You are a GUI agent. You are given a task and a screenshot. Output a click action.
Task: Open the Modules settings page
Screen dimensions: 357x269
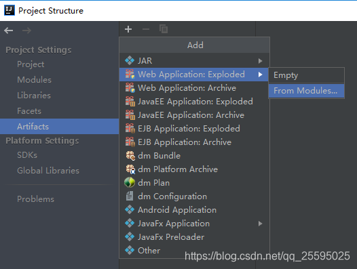pyautogui.click(x=59, y=80)
